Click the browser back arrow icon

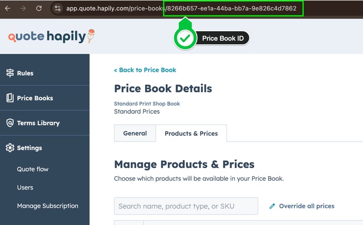[x=7, y=8]
